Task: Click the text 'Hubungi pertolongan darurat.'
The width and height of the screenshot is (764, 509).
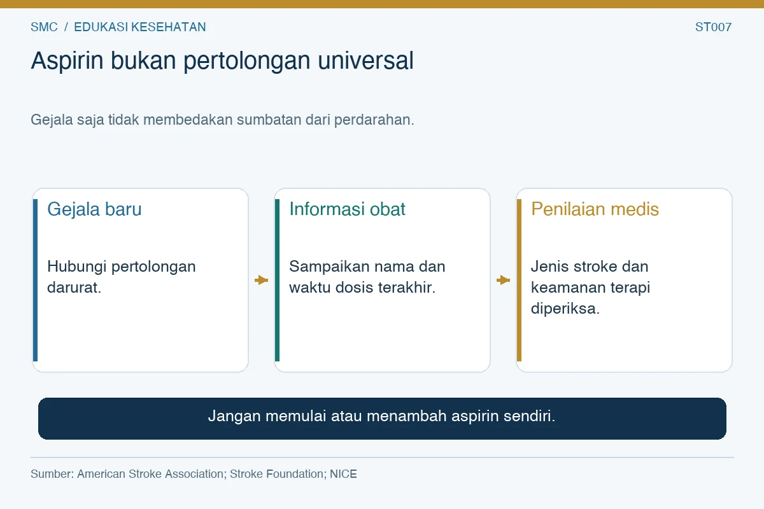Action: 122,277
